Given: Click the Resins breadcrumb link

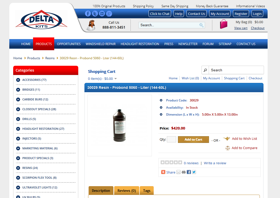Looking at the screenshot, I should [x=50, y=58].
